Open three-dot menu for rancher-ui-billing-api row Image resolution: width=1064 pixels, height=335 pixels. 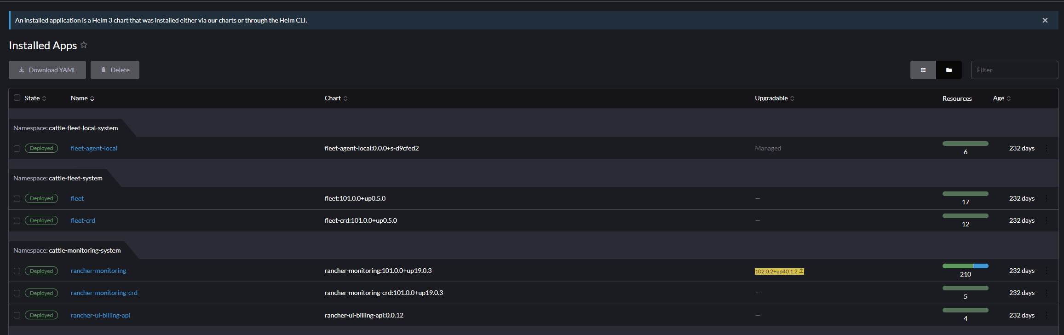pyautogui.click(x=1047, y=315)
